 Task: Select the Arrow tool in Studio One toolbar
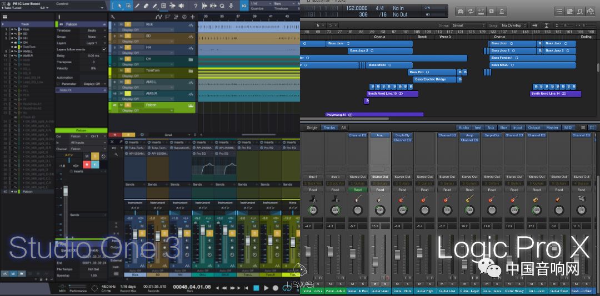click(120, 6)
